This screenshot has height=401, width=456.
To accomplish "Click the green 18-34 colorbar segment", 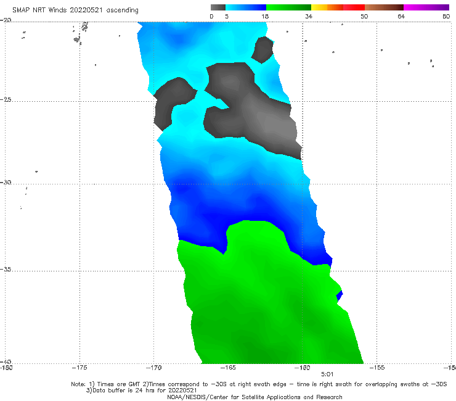I will coord(288,7).
